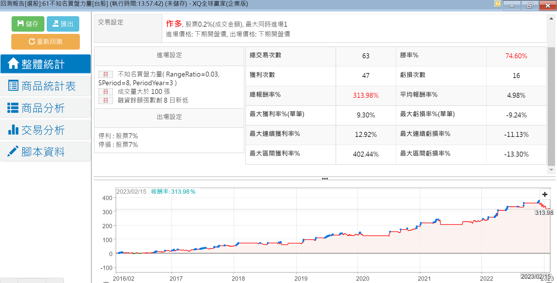Open the 商品分析 product analysis tab
This screenshot has width=557, height=283.
[x=46, y=108]
